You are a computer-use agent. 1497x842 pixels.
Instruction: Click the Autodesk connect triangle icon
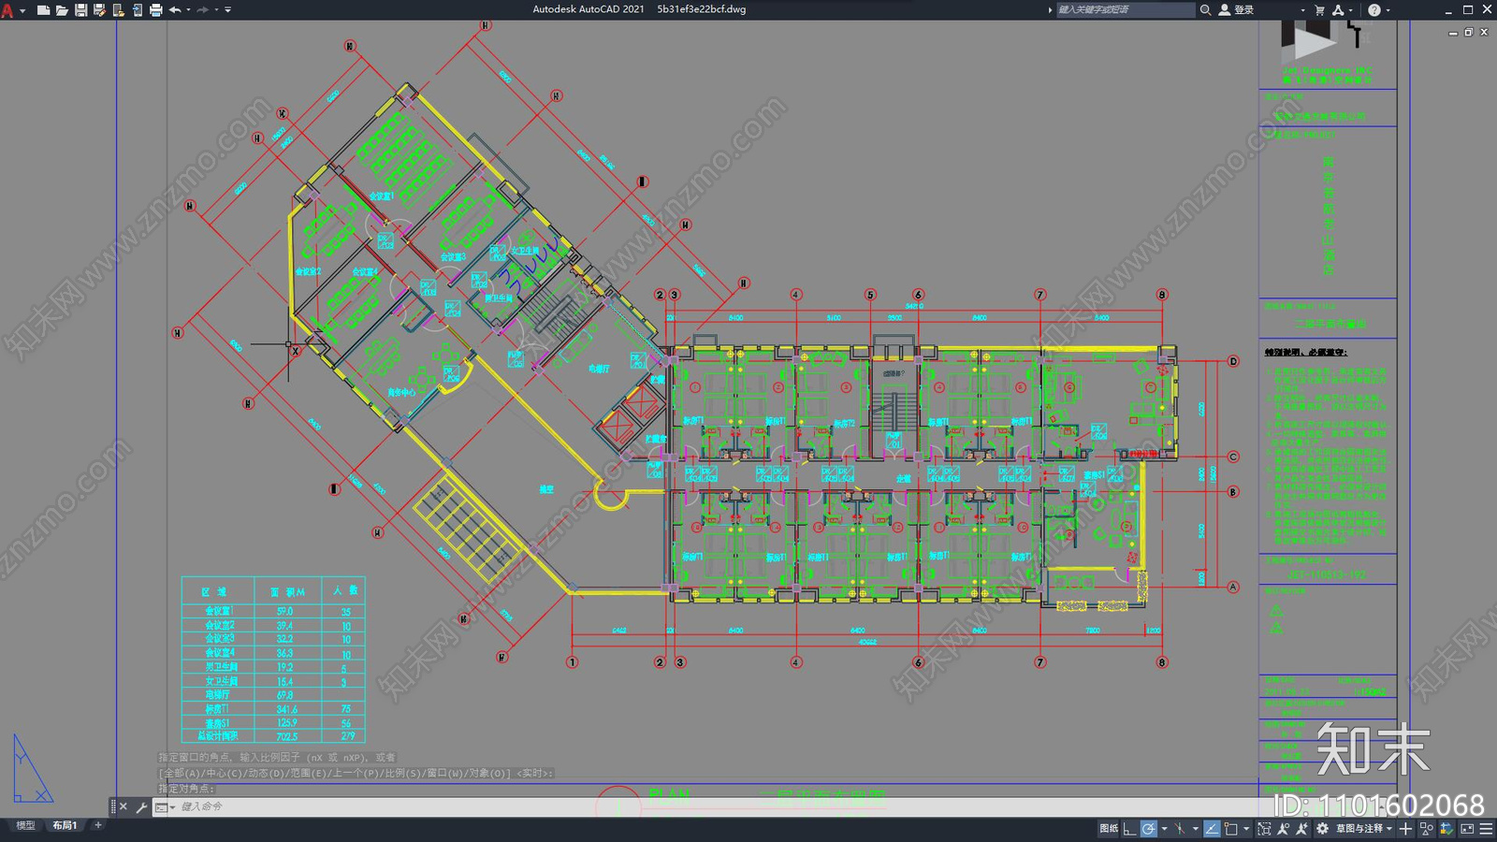pyautogui.click(x=1338, y=9)
